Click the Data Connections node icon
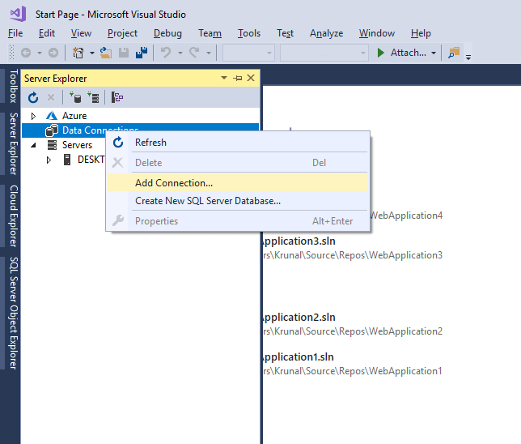This screenshot has width=521, height=444. [x=52, y=130]
